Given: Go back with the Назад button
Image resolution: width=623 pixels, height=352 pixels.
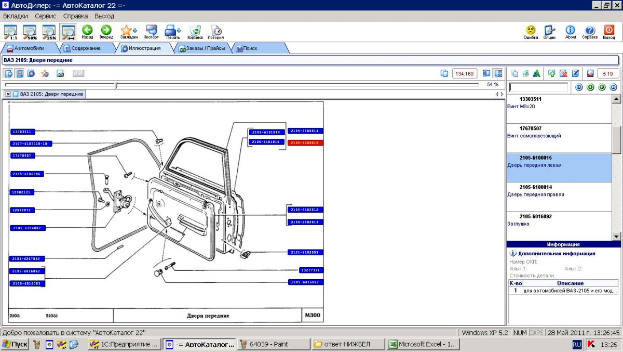Looking at the screenshot, I should pyautogui.click(x=87, y=32).
